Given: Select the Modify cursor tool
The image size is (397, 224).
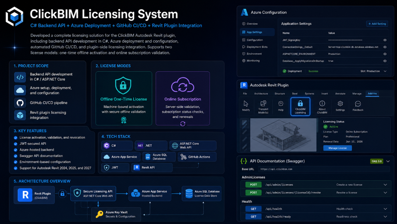Looking at the screenshot, I should pos(246,106).
